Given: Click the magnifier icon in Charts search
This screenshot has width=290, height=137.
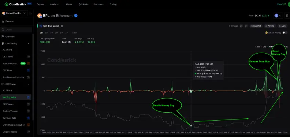Looking at the screenshot, I should pos(3,30).
